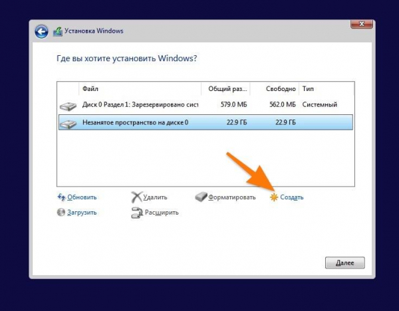
Task: Click the Расширить partition icon
Action: tap(137, 213)
